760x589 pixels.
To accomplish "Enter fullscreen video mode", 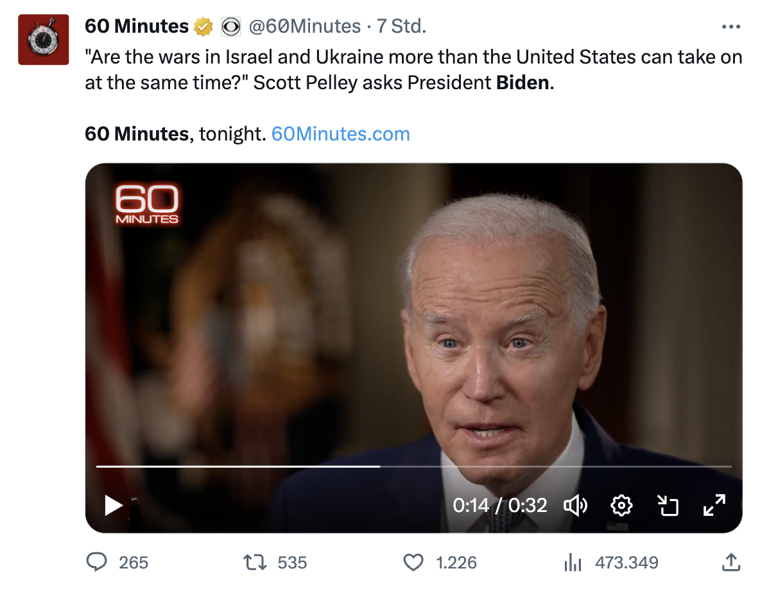I will click(x=714, y=506).
